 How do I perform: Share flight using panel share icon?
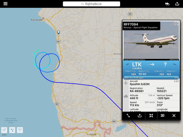(140, 116)
